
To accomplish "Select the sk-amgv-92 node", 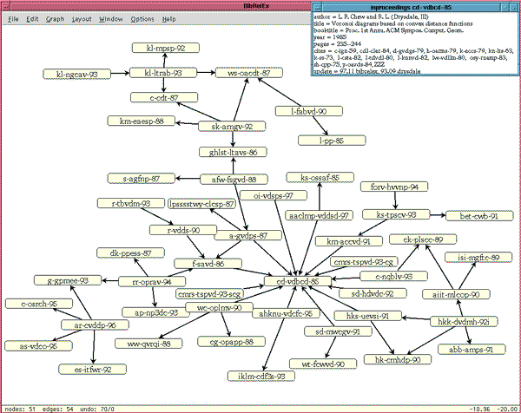I will click(x=232, y=126).
